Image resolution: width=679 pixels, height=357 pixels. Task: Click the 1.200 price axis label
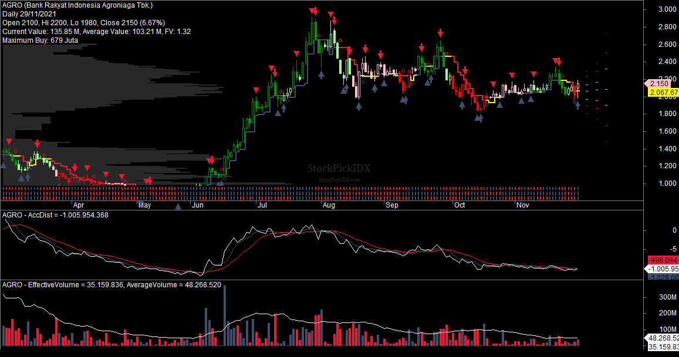[667, 166]
